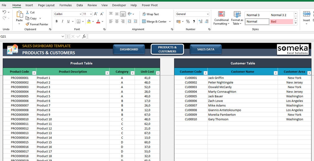Viewport: 314px width, 161px height.
Task: Open the Product Code filter dropdown
Action: (34, 72)
